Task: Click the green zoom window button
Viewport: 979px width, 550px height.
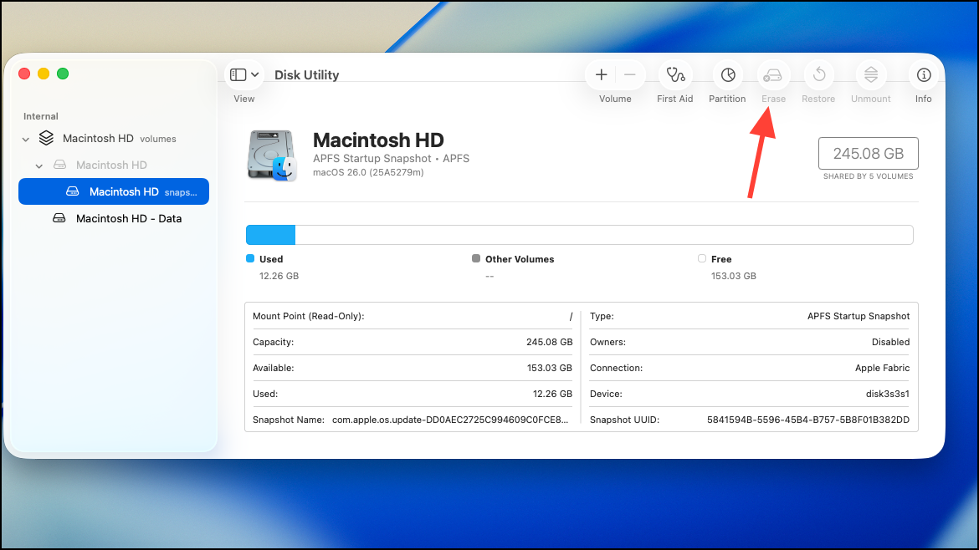Action: click(x=63, y=74)
